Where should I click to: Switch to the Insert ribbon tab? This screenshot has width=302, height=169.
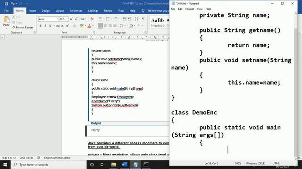(x=33, y=11)
